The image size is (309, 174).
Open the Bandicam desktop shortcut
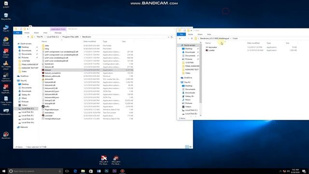click(x=6, y=135)
